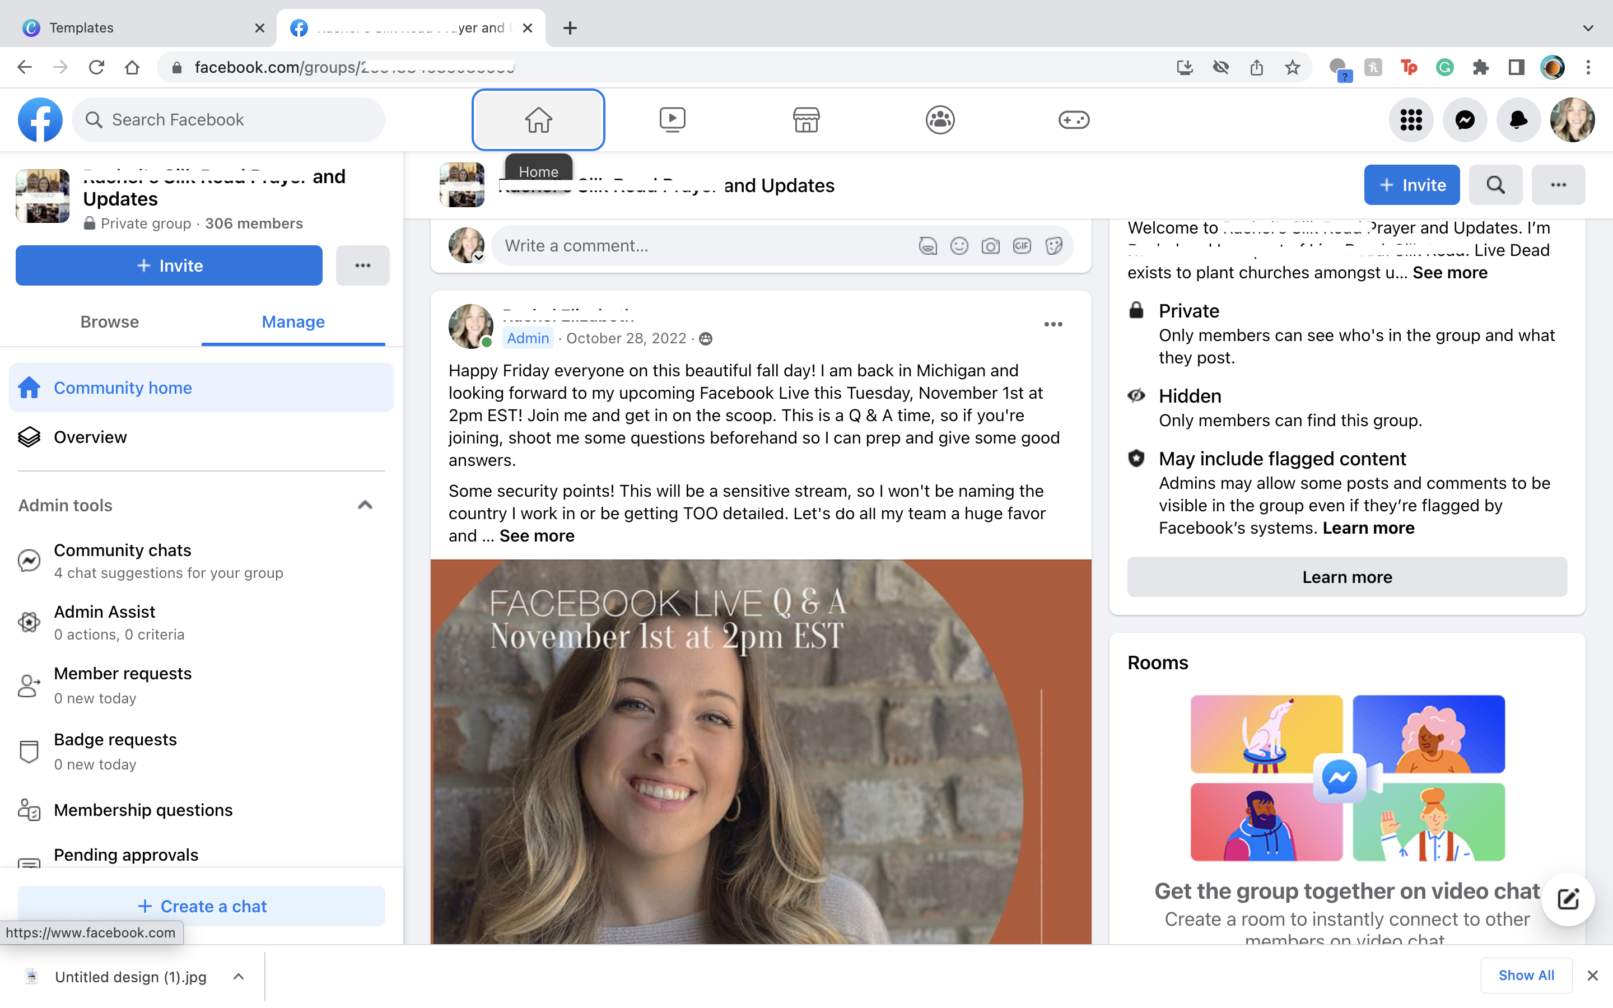Expand the post text with See more
Viewport: 1613px width, 1008px height.
click(x=537, y=536)
